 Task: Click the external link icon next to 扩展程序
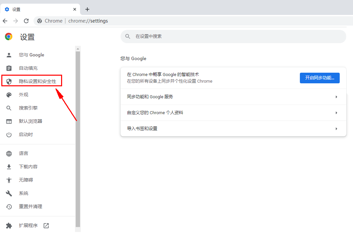click(46, 226)
